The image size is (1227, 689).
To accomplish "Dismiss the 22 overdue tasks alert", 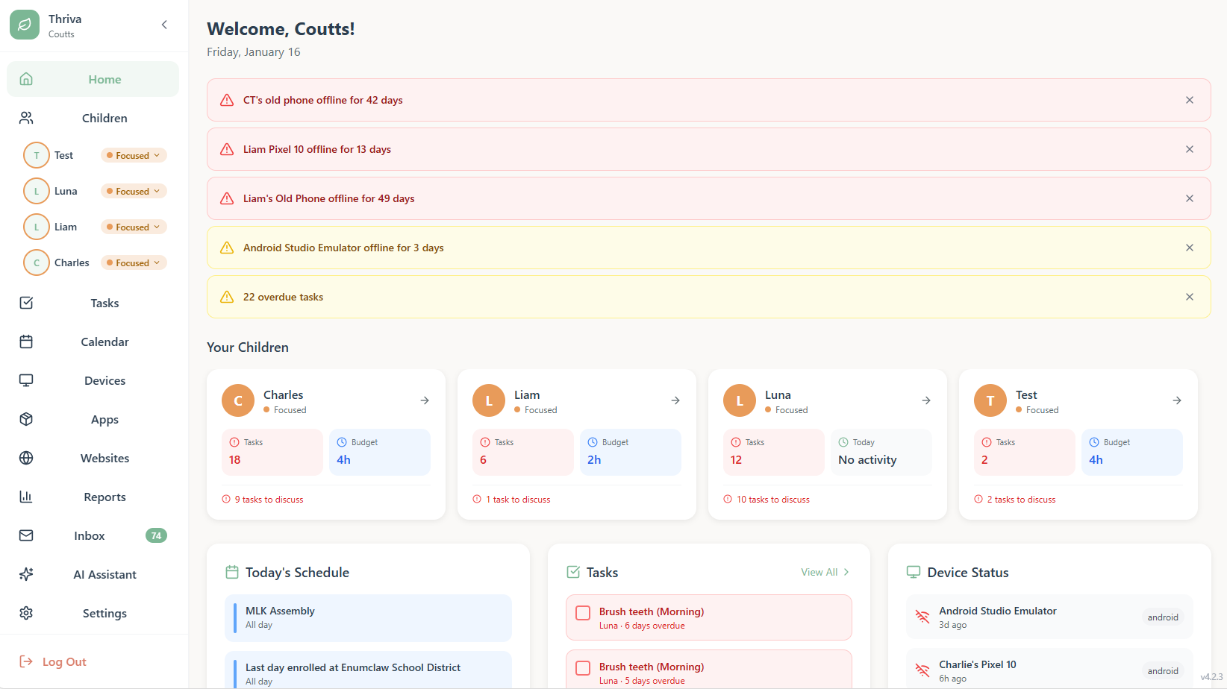I will (1190, 297).
